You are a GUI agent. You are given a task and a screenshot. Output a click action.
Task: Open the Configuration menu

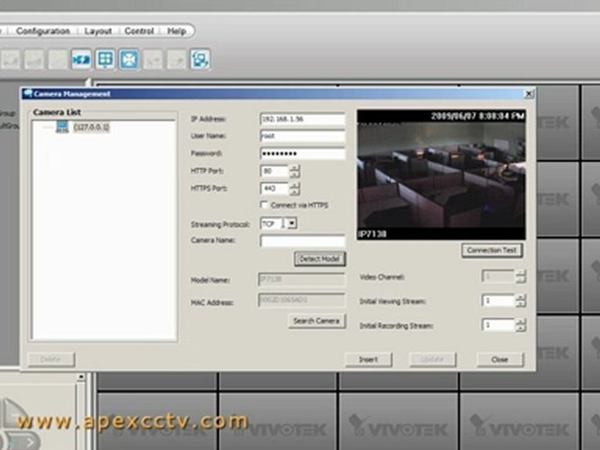click(43, 31)
